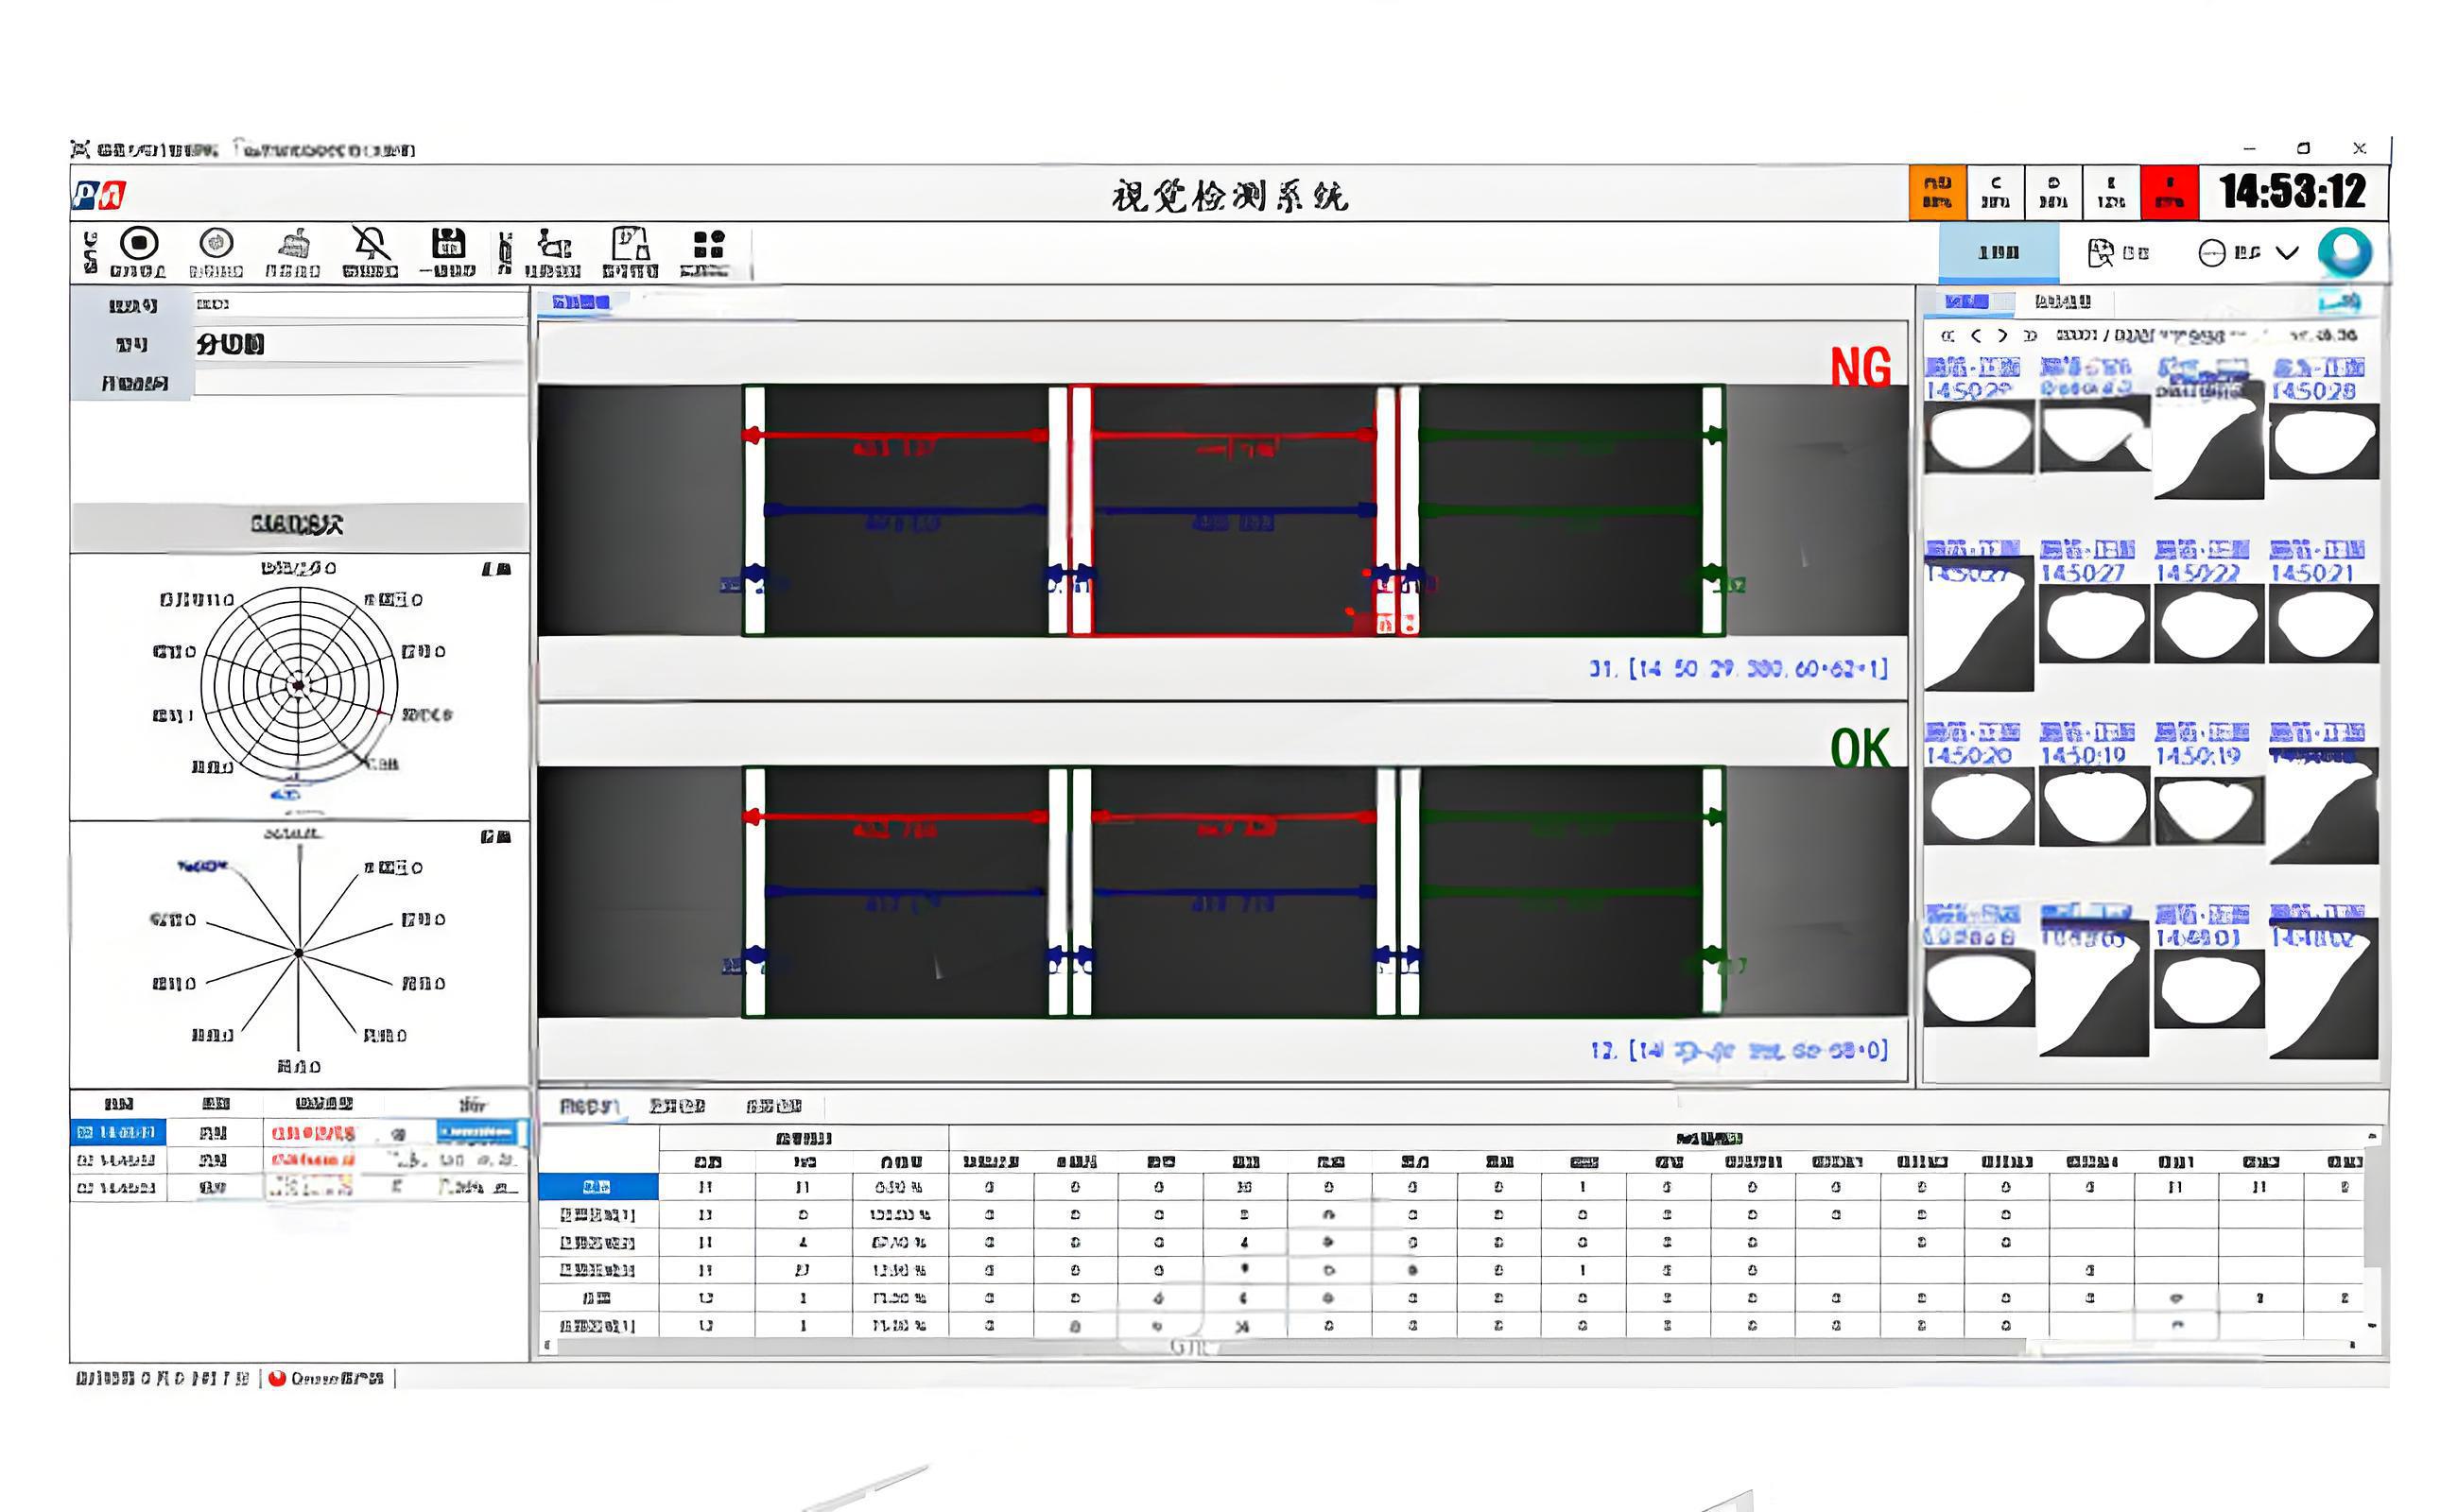This screenshot has height=1512, width=2458.
Task: Click the four-squares grid layout icon
Action: tap(707, 244)
